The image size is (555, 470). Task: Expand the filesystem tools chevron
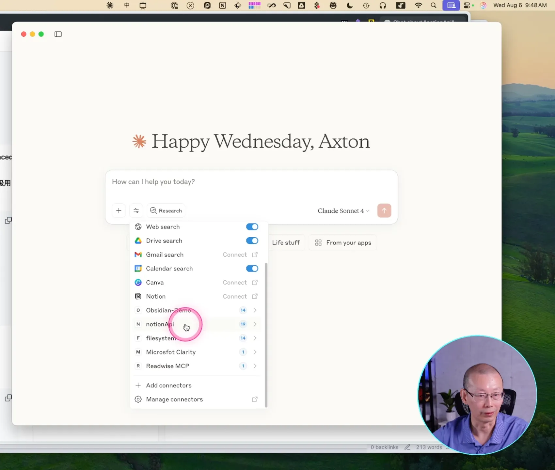(x=255, y=338)
